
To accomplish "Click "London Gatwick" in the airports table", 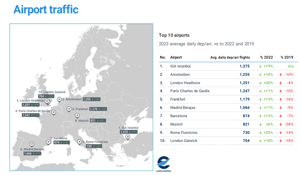I will pos(184,141).
